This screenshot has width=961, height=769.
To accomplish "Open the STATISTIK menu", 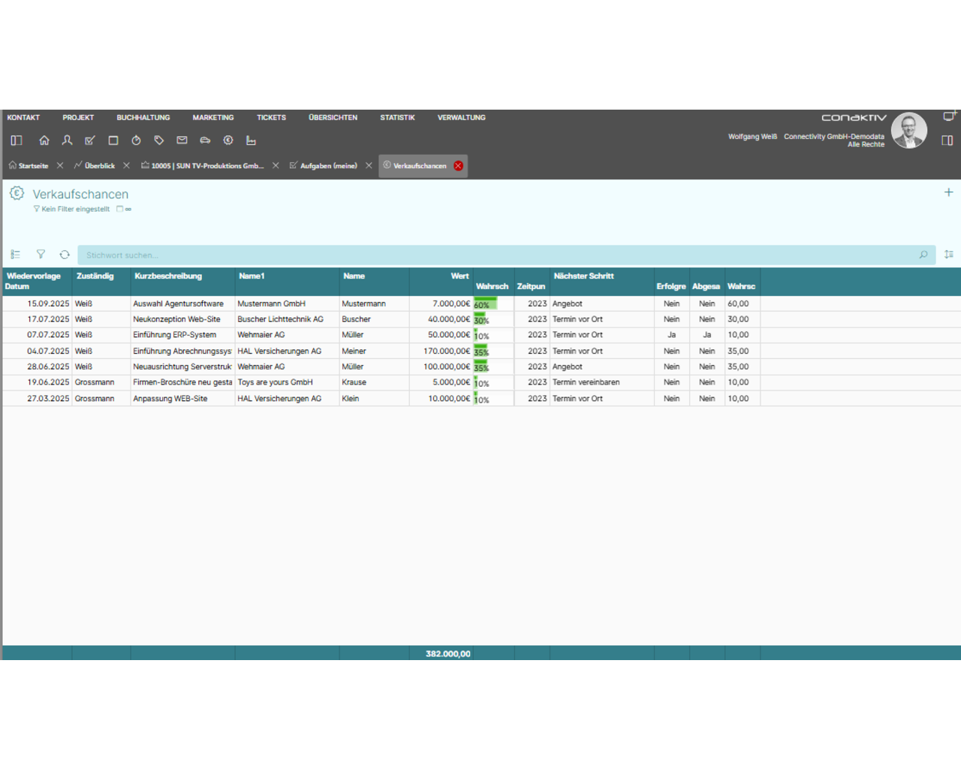I will [x=397, y=118].
